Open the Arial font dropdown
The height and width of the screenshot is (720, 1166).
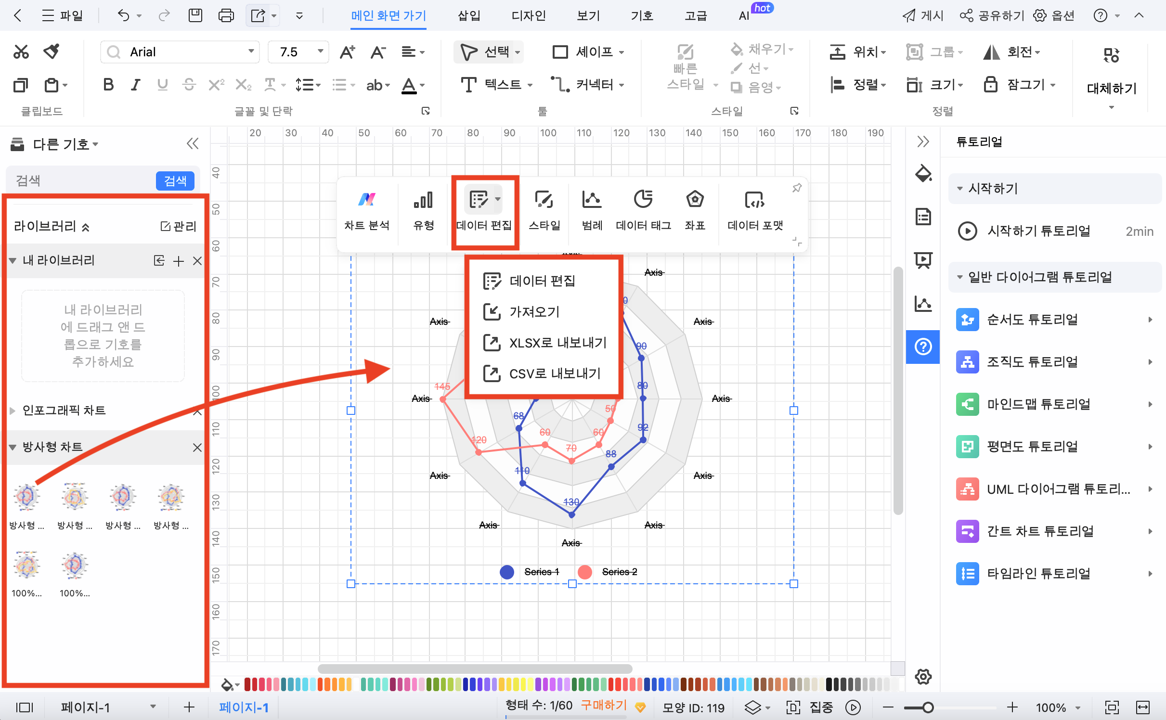251,51
